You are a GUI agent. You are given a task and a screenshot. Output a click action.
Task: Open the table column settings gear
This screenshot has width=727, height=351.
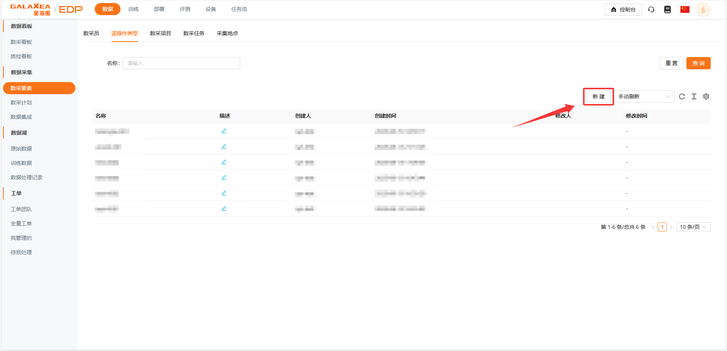(x=706, y=96)
